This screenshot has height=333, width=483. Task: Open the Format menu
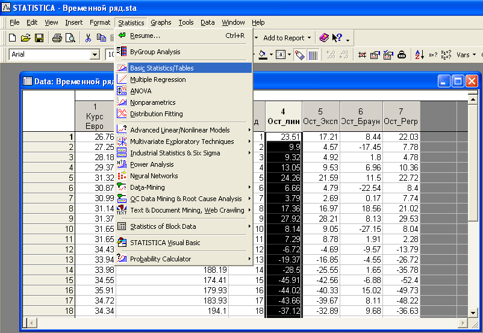tap(100, 22)
